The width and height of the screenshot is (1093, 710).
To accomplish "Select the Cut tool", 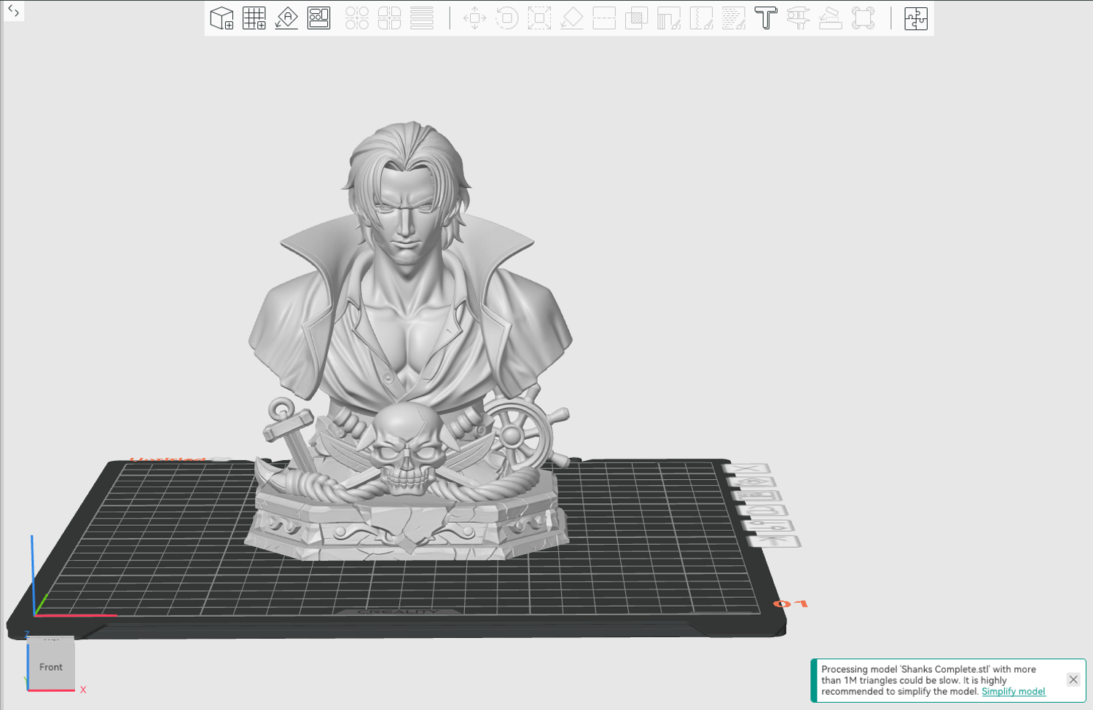I will [x=604, y=18].
